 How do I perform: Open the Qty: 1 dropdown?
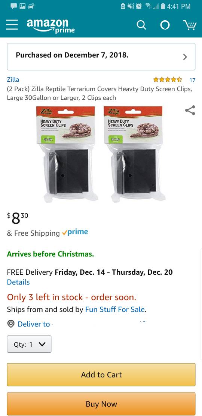coord(29,344)
